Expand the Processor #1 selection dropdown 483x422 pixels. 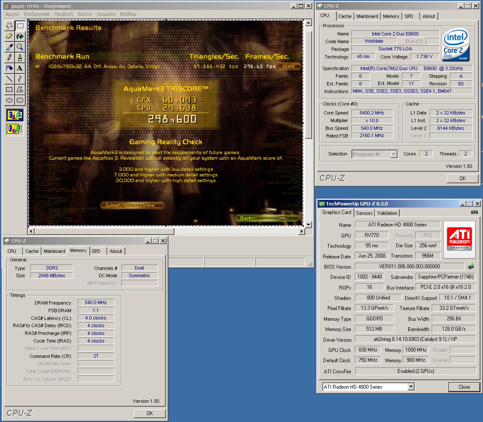pos(394,154)
